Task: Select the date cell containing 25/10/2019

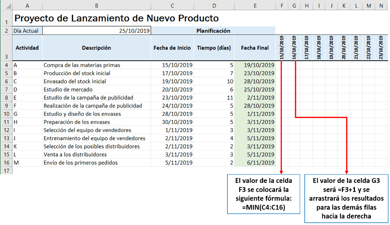Action: click(x=96, y=30)
